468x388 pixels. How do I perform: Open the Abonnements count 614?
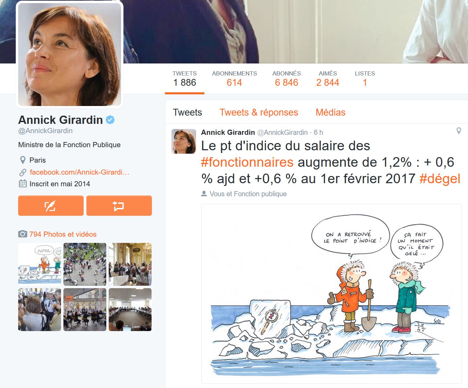[235, 83]
